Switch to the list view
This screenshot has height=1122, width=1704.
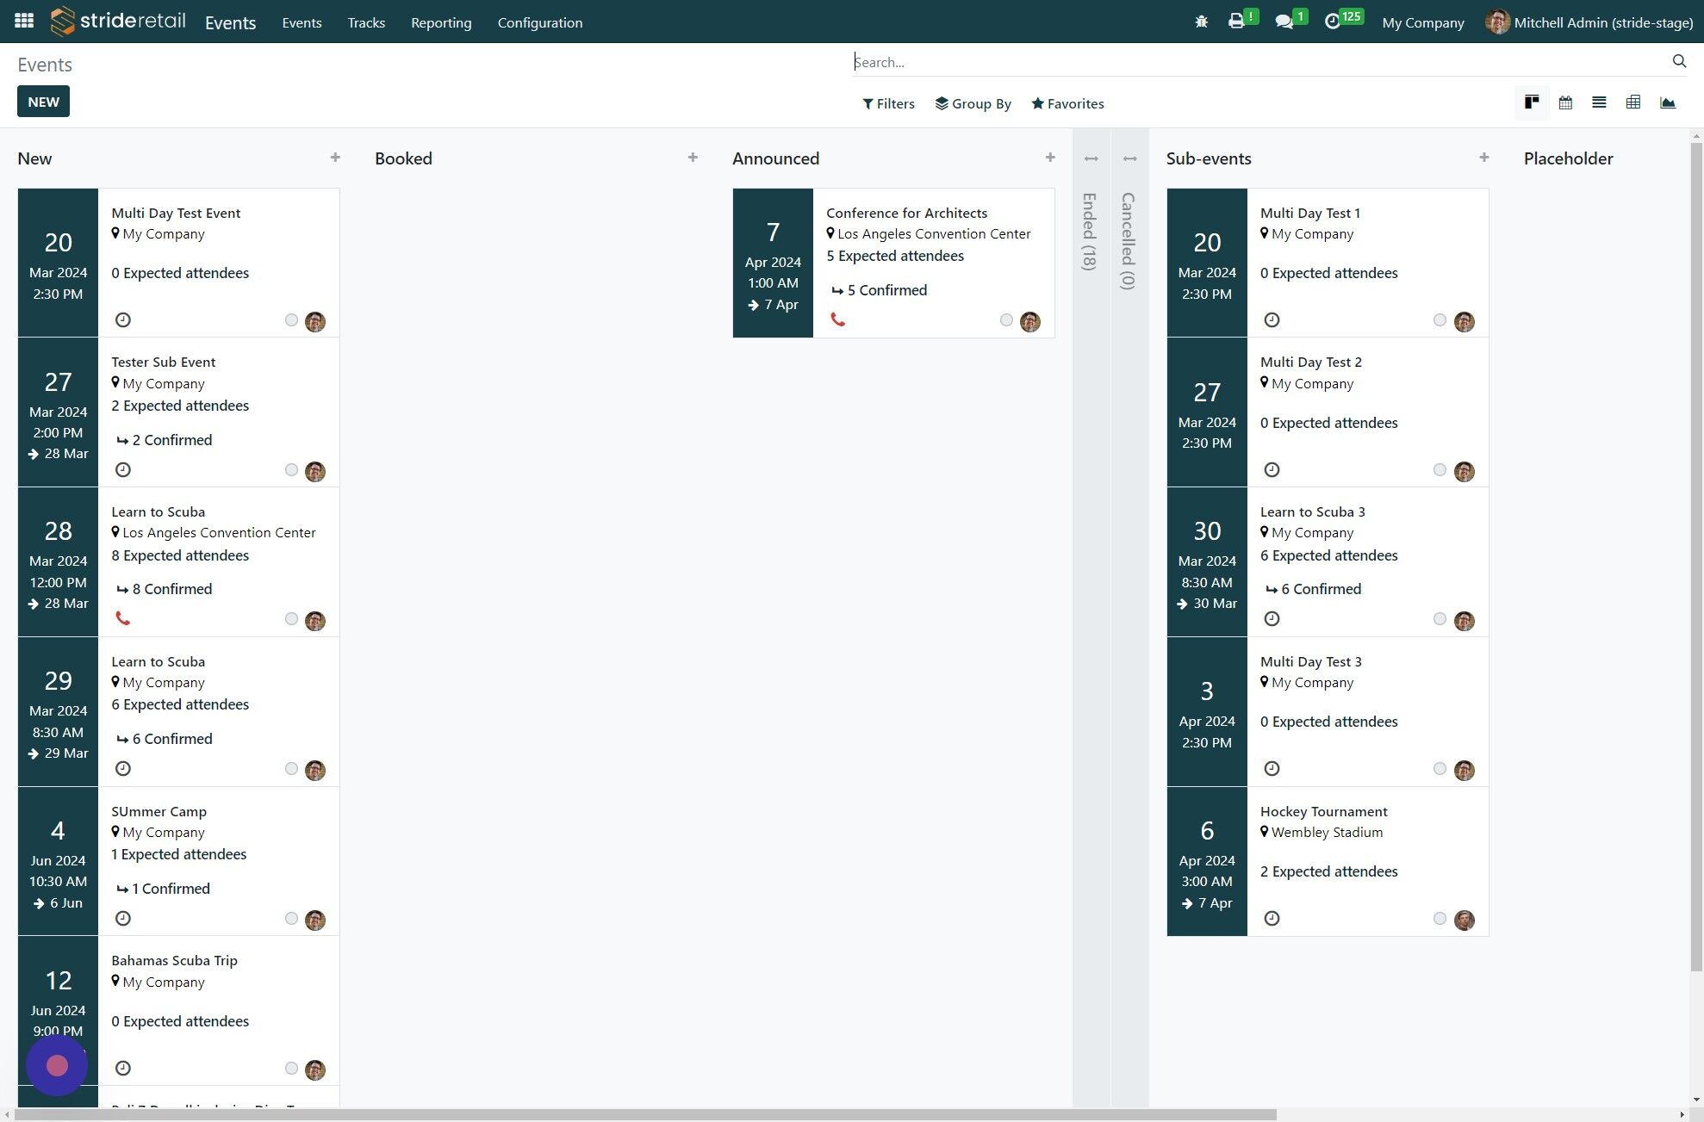[1599, 102]
